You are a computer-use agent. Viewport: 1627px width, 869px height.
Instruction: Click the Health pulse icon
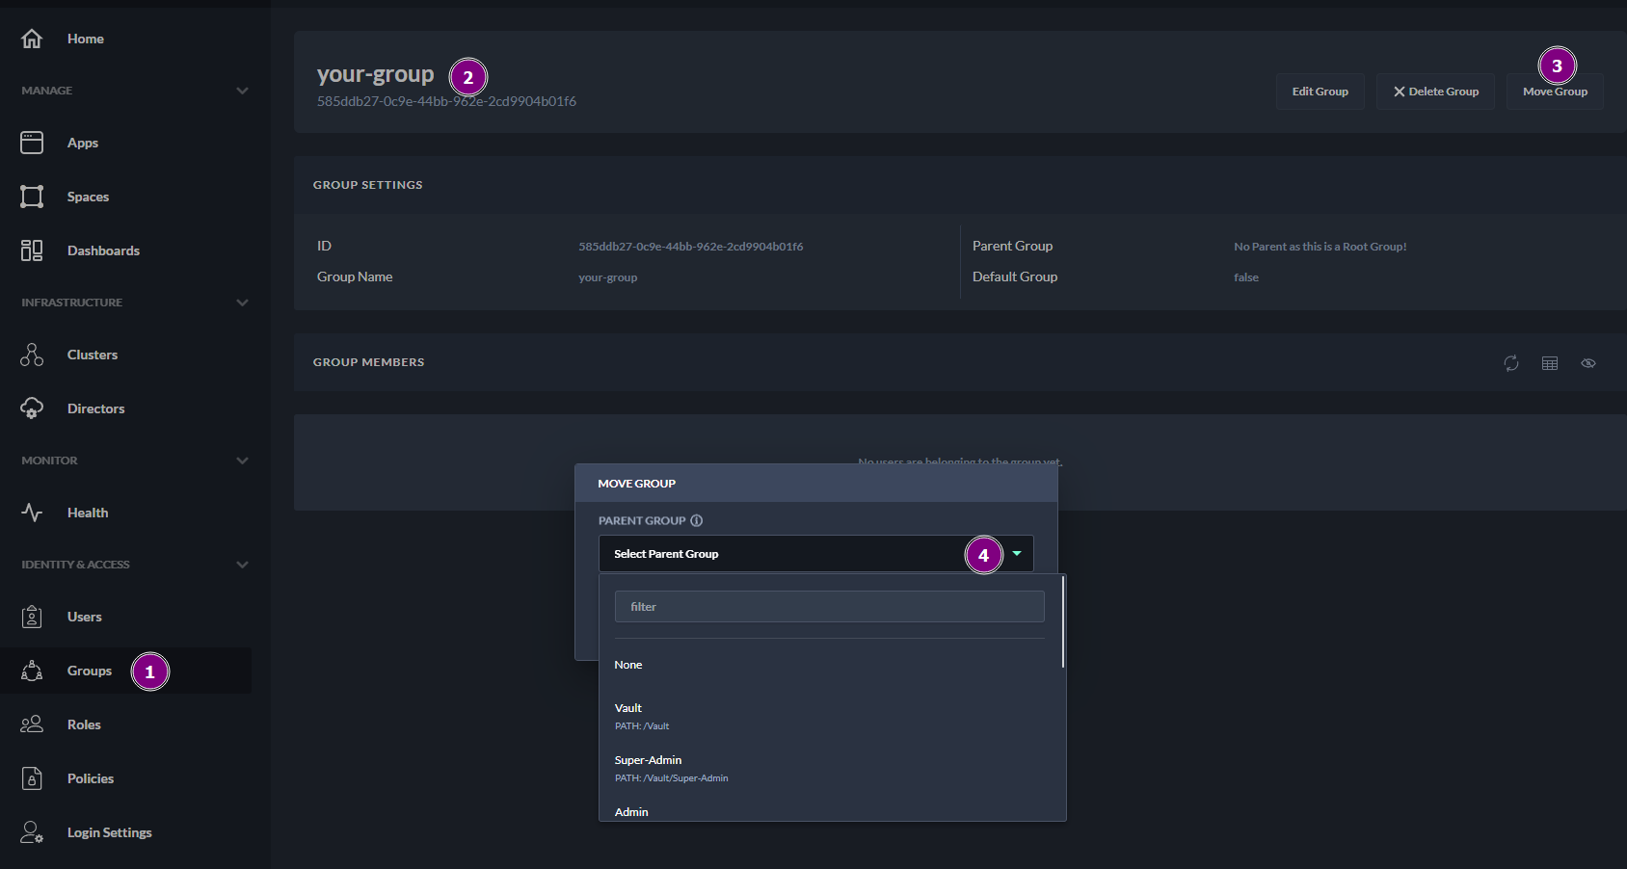32,513
